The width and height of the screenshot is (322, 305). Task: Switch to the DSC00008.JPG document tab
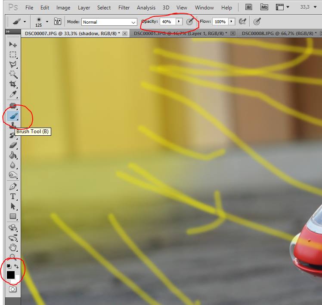point(280,34)
